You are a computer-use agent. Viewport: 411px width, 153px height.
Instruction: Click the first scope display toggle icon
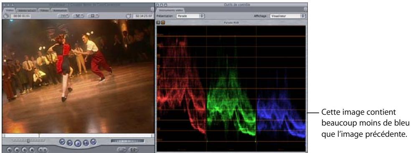tap(158, 23)
